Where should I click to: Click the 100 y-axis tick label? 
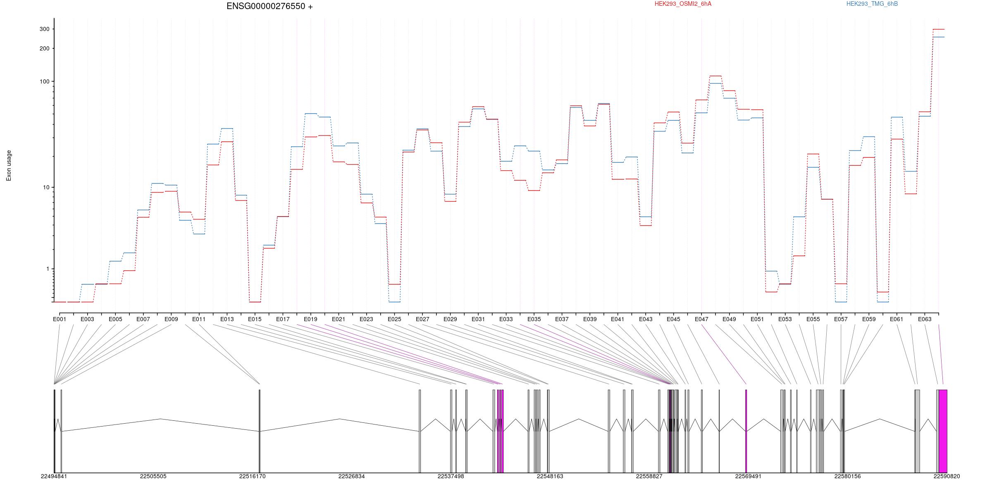pyautogui.click(x=44, y=81)
